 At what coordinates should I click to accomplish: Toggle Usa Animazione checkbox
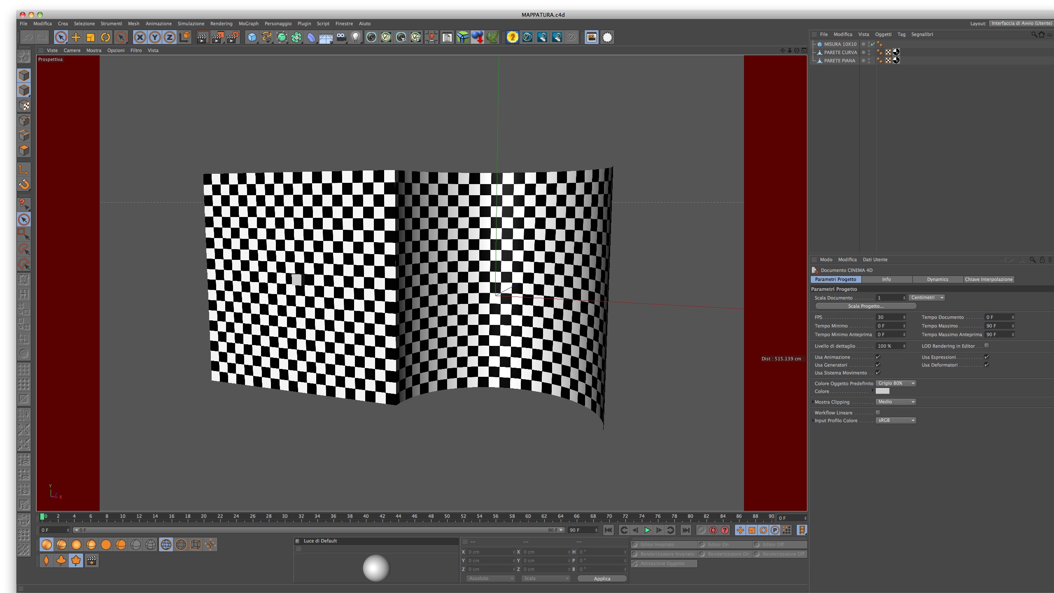point(878,357)
